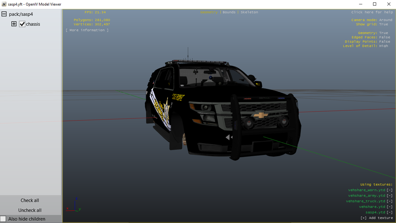Open Click here for help
396x223 pixels.
point(372,12)
